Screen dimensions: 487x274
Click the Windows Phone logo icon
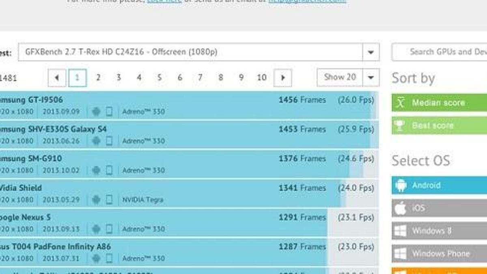(400, 254)
